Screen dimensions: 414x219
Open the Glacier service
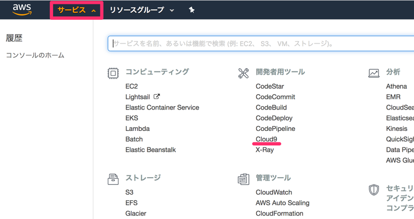point(136,213)
